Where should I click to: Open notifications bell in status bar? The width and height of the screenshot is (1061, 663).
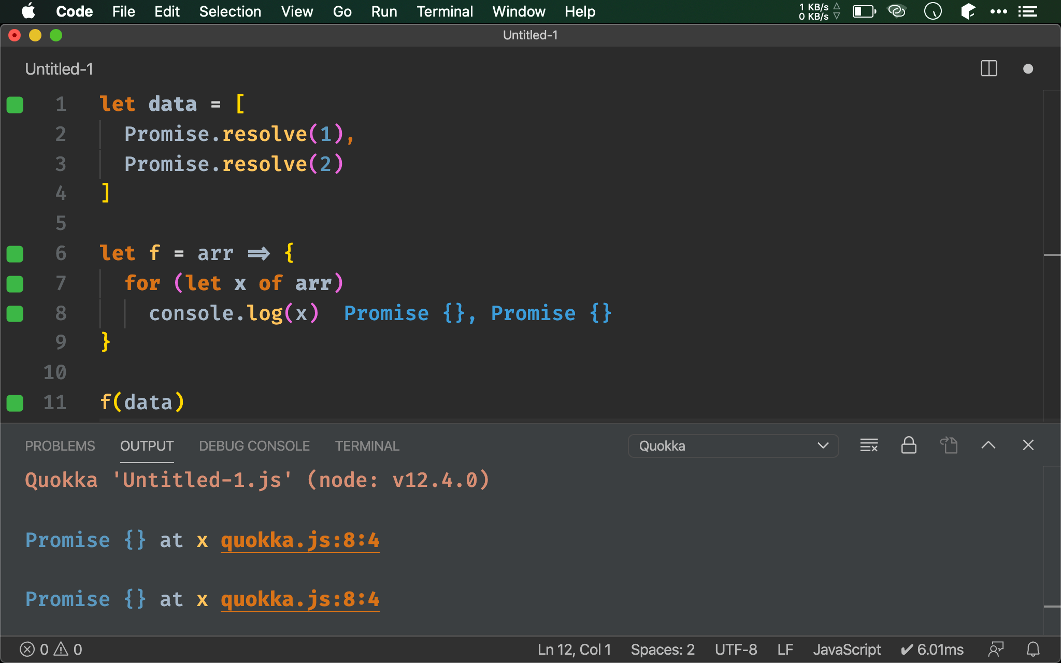[x=1033, y=650]
